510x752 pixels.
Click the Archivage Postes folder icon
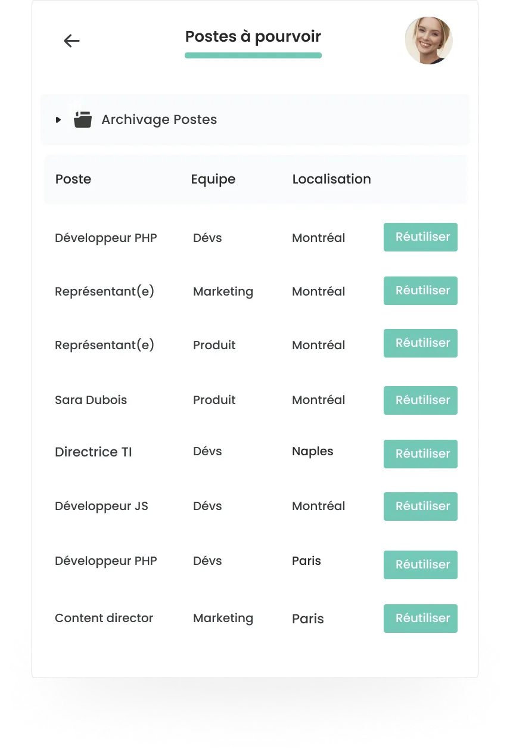(x=82, y=119)
